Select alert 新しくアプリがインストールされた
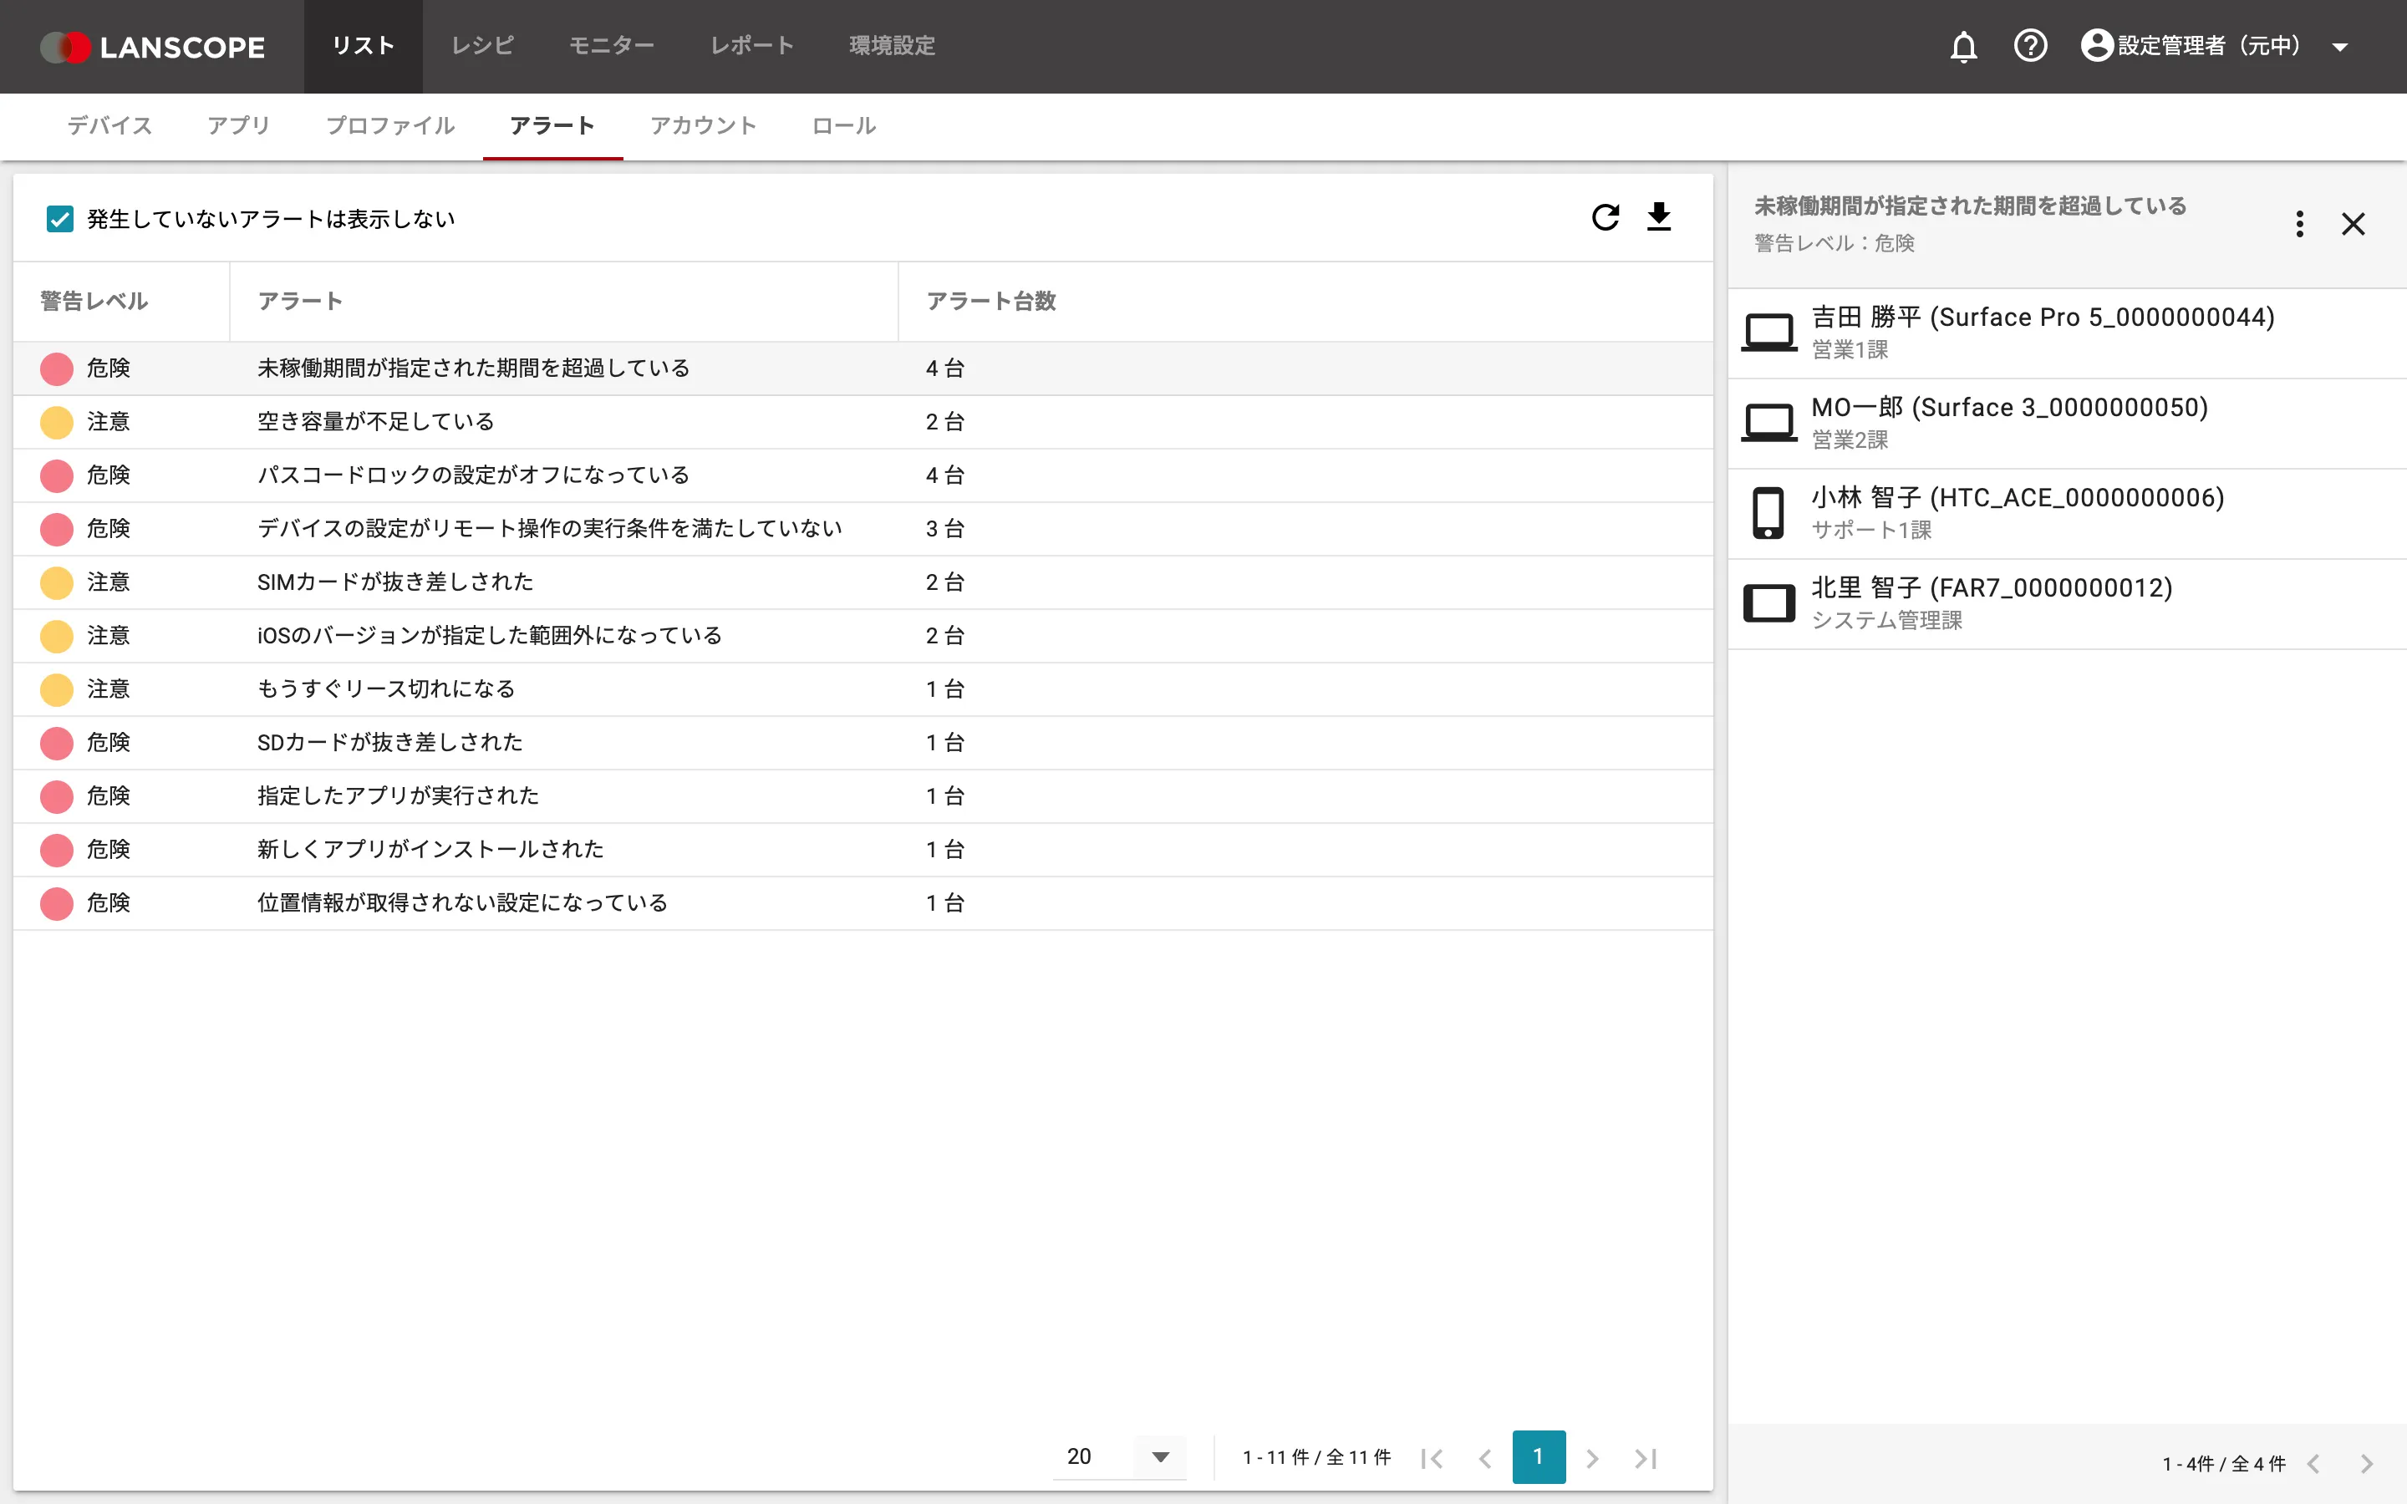This screenshot has width=2407, height=1504. 863,851
